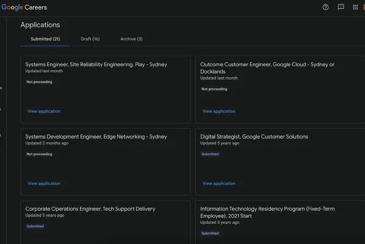Click Submitted status on Digital Strategist card
365x244 pixels.
(210, 154)
